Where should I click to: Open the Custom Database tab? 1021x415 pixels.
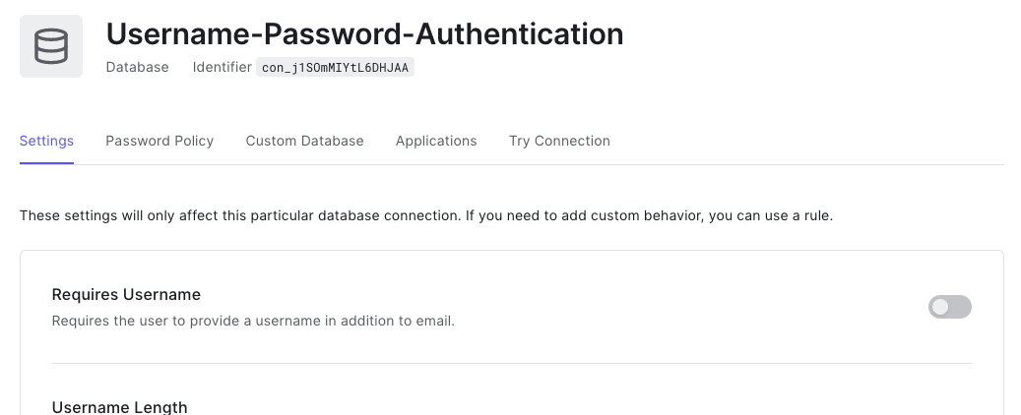click(x=304, y=141)
